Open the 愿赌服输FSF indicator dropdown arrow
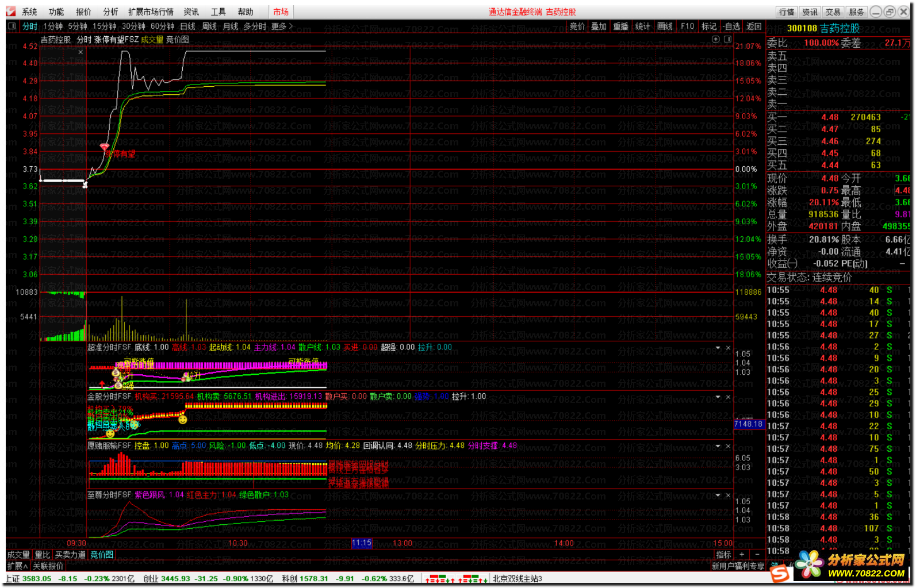Viewport: 916px width, 588px height. pyautogui.click(x=718, y=446)
